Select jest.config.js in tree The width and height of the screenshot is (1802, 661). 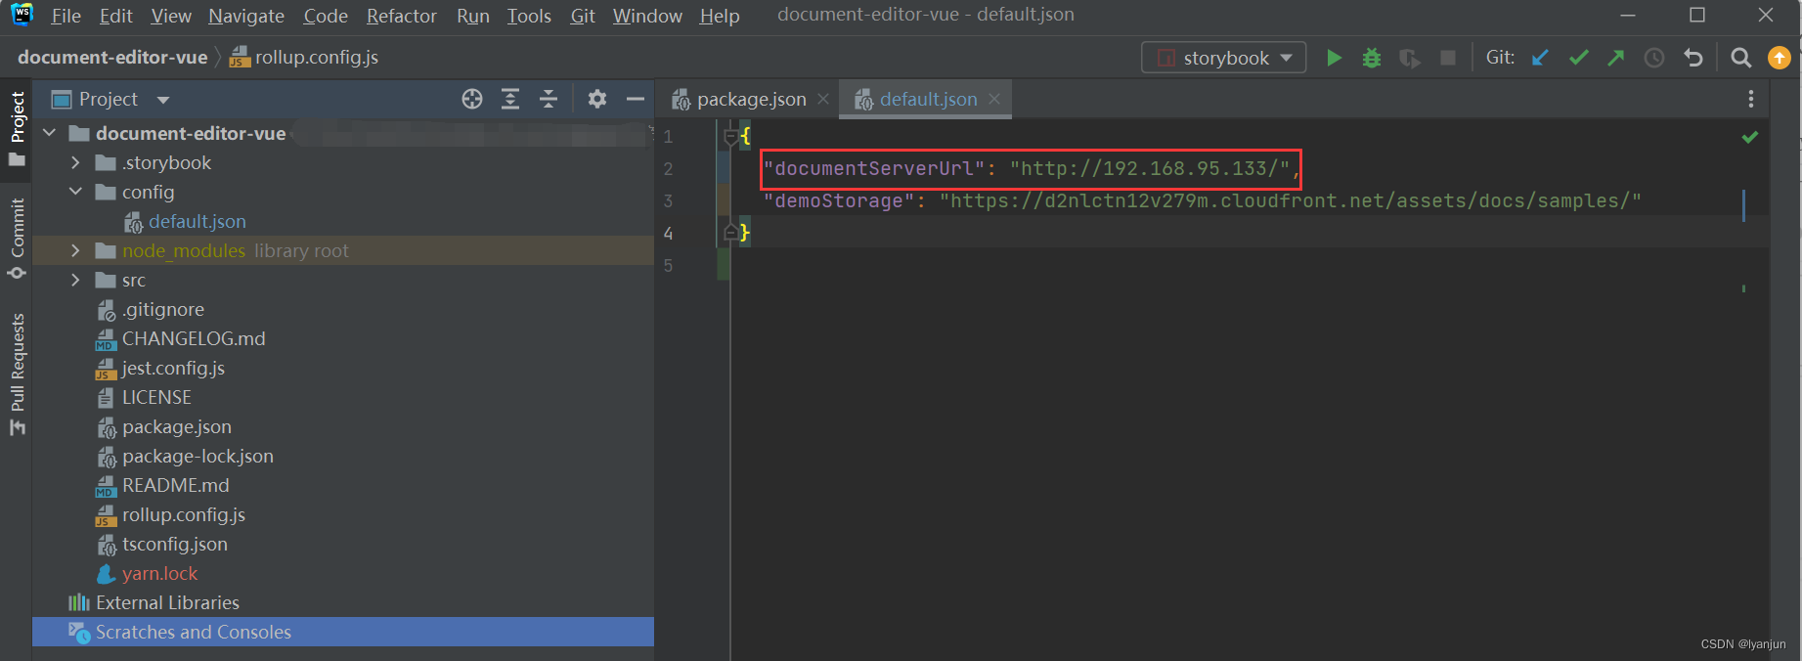pos(172,368)
